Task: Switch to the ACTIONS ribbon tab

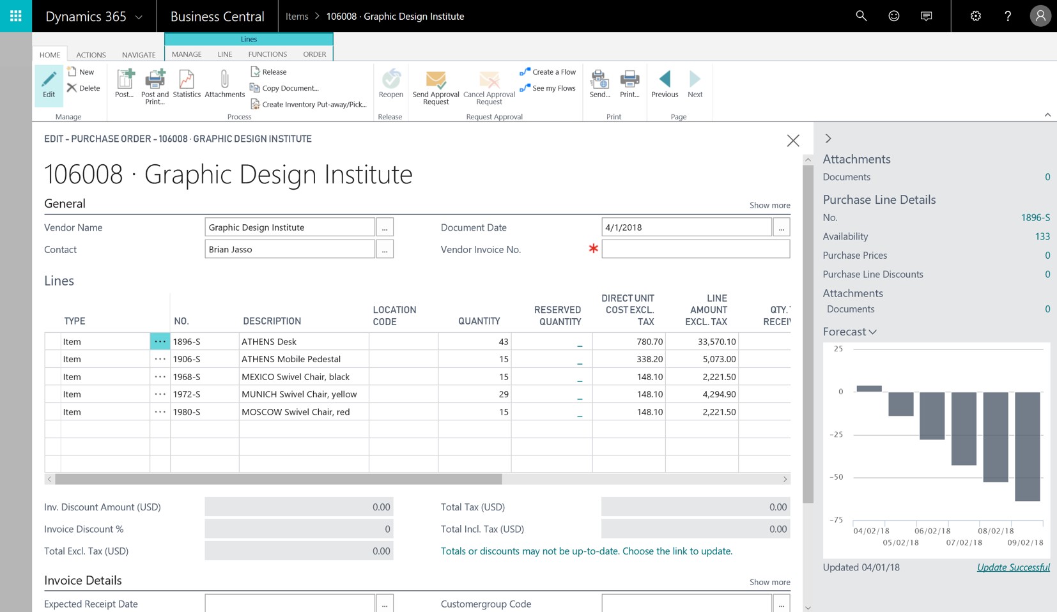Action: (x=91, y=55)
